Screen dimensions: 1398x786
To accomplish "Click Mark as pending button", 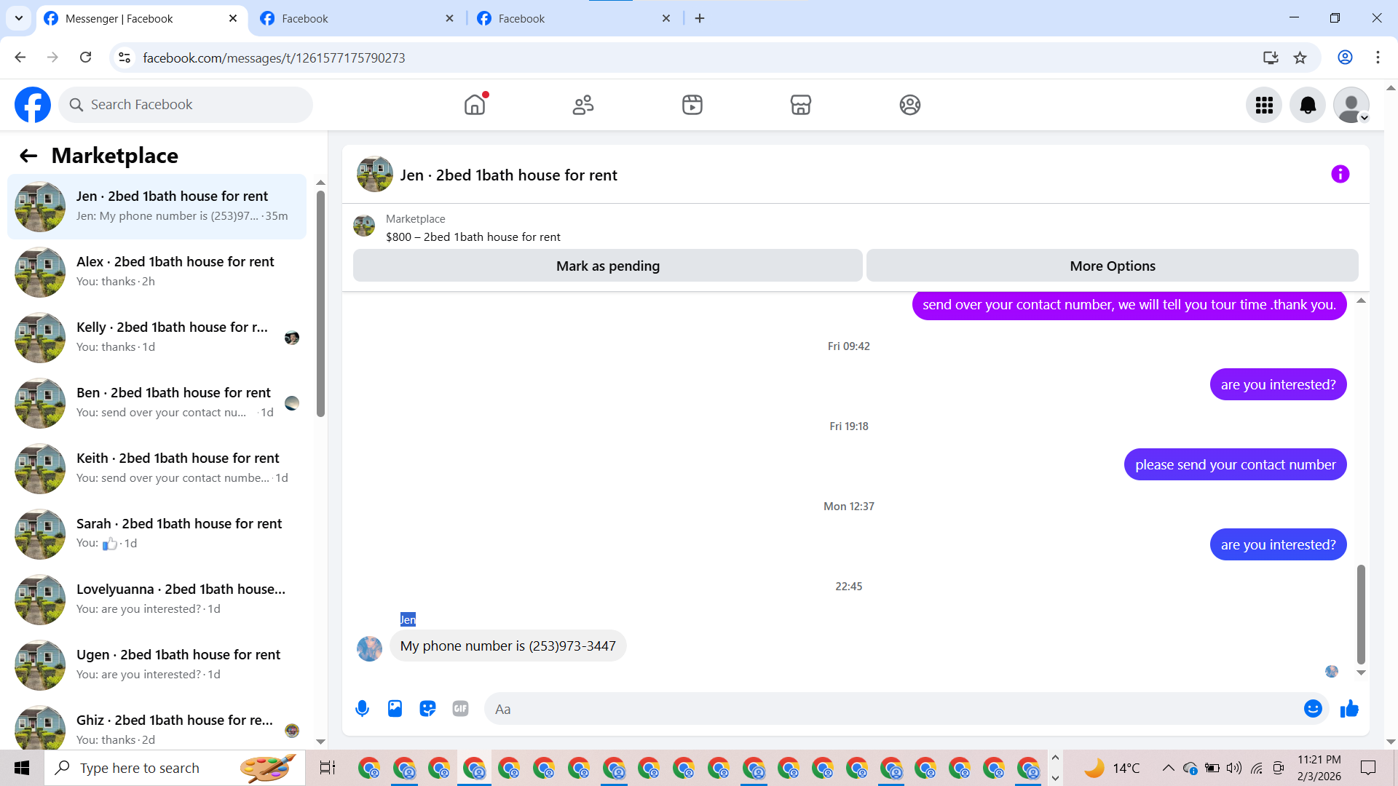I will click(x=607, y=266).
